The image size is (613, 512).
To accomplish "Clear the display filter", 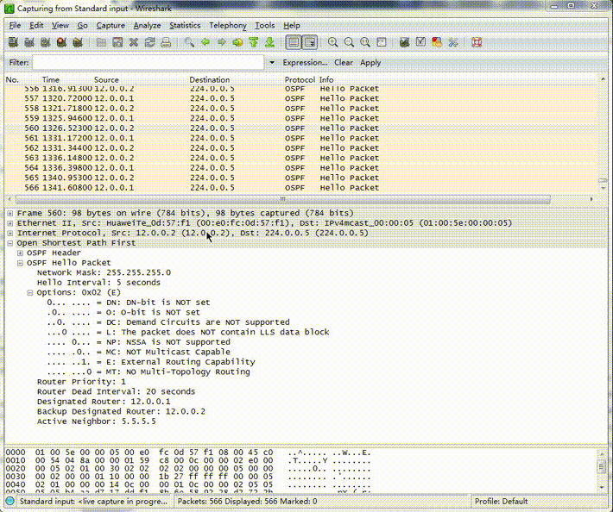I will pyautogui.click(x=344, y=62).
